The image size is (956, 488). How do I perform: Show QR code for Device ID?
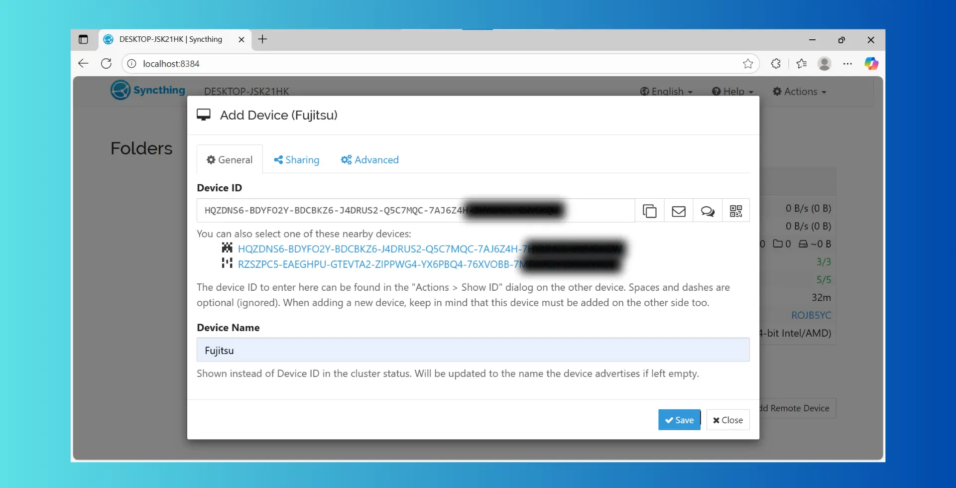[735, 211]
